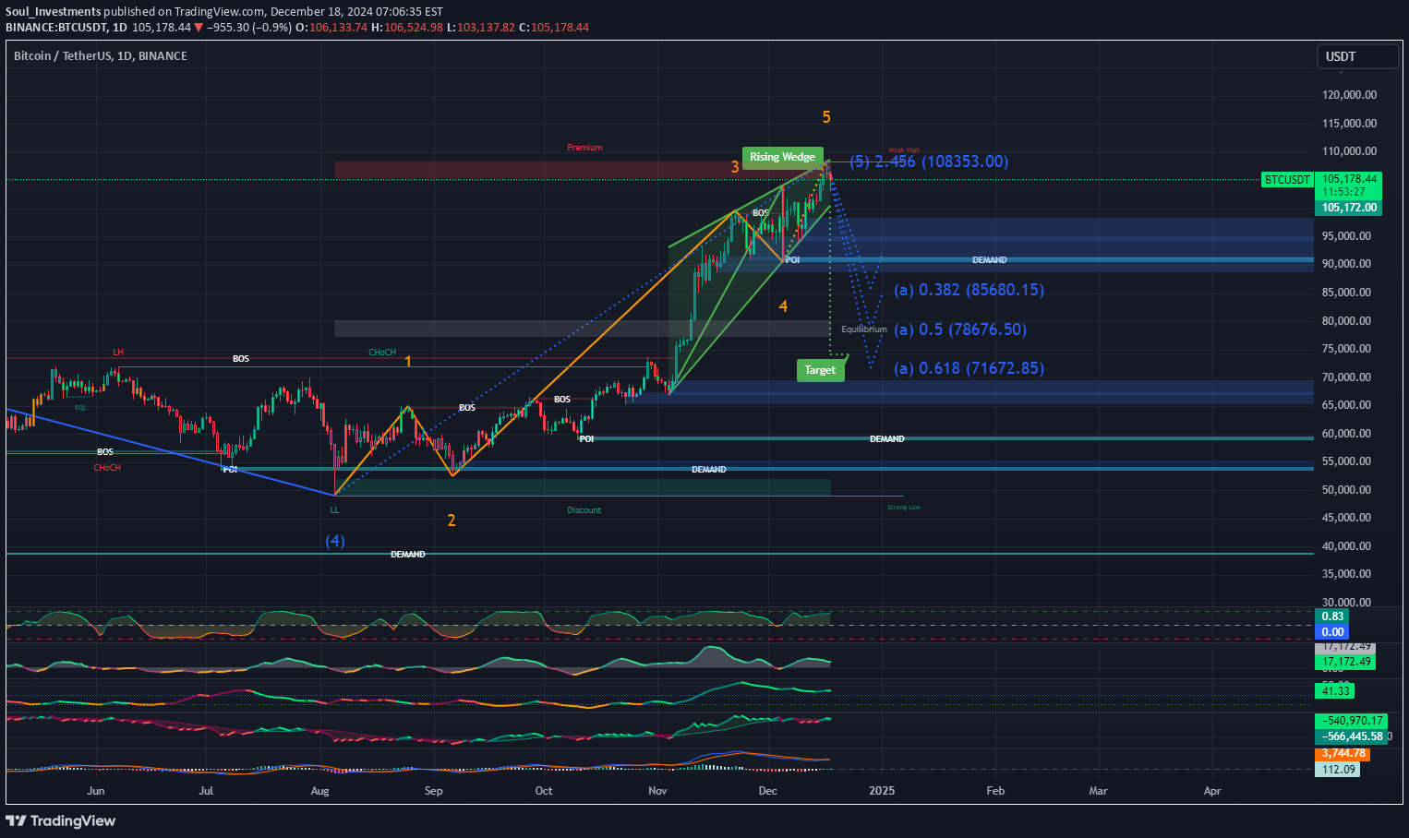Viewport: 1409px width, 838px height.
Task: Click the blue (4) wave label
Action: coord(335,541)
